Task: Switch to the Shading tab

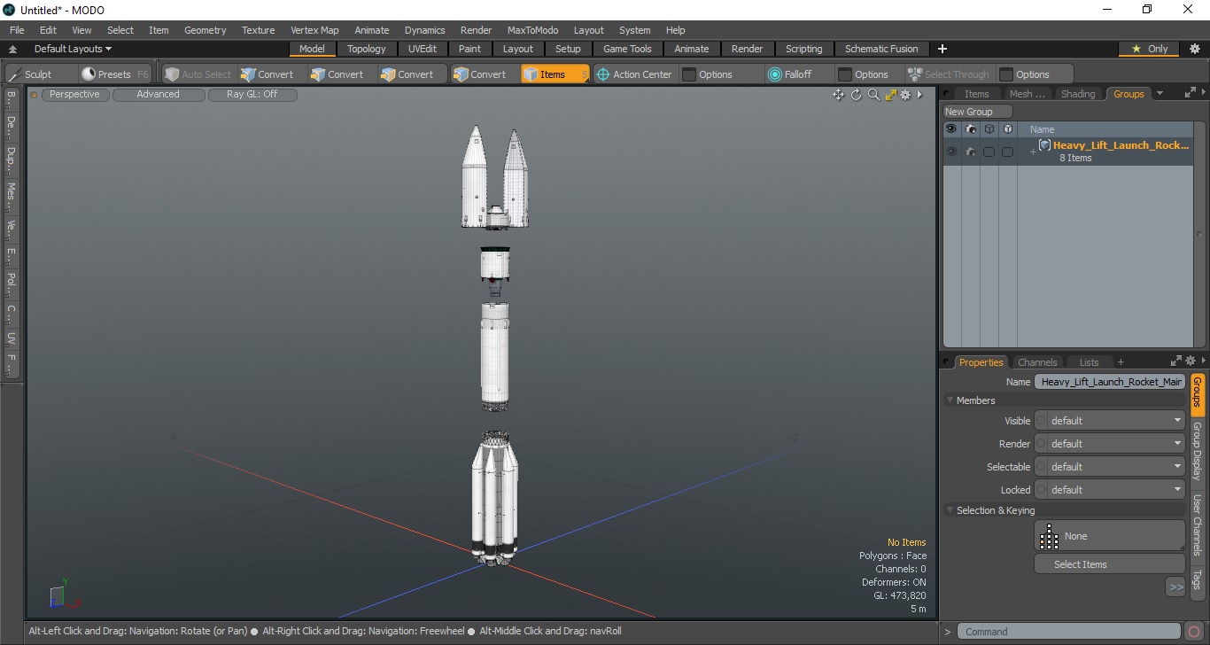Action: [1078, 94]
